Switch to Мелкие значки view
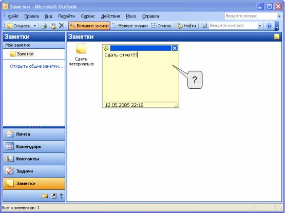 pyautogui.click(x=130, y=26)
